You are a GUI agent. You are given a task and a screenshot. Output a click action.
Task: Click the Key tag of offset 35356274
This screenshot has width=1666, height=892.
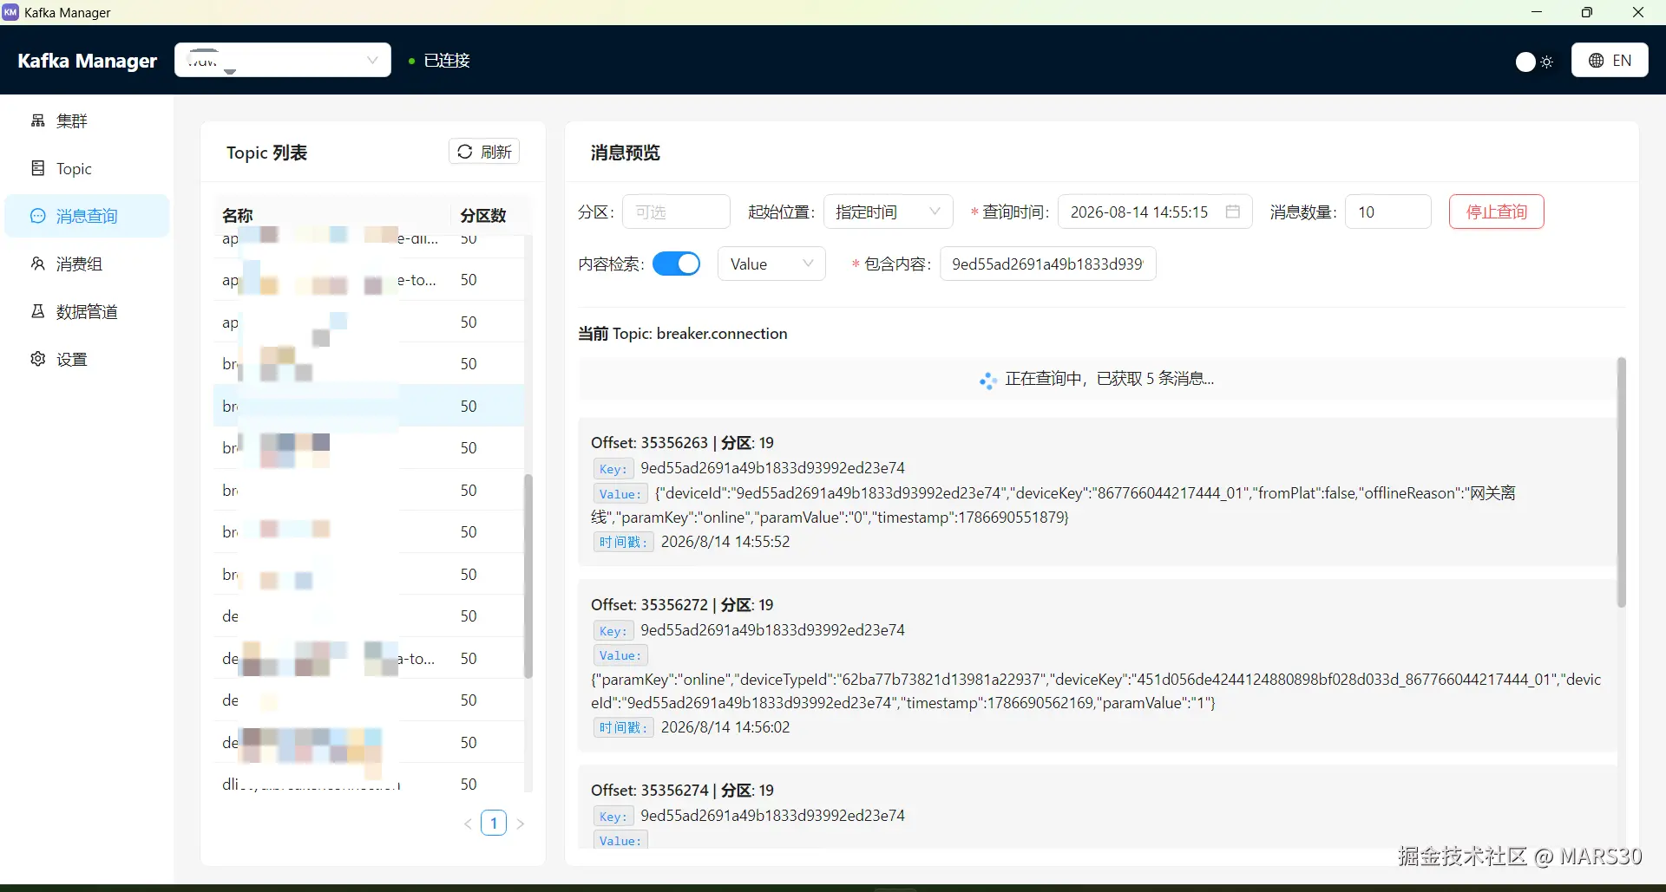click(613, 817)
